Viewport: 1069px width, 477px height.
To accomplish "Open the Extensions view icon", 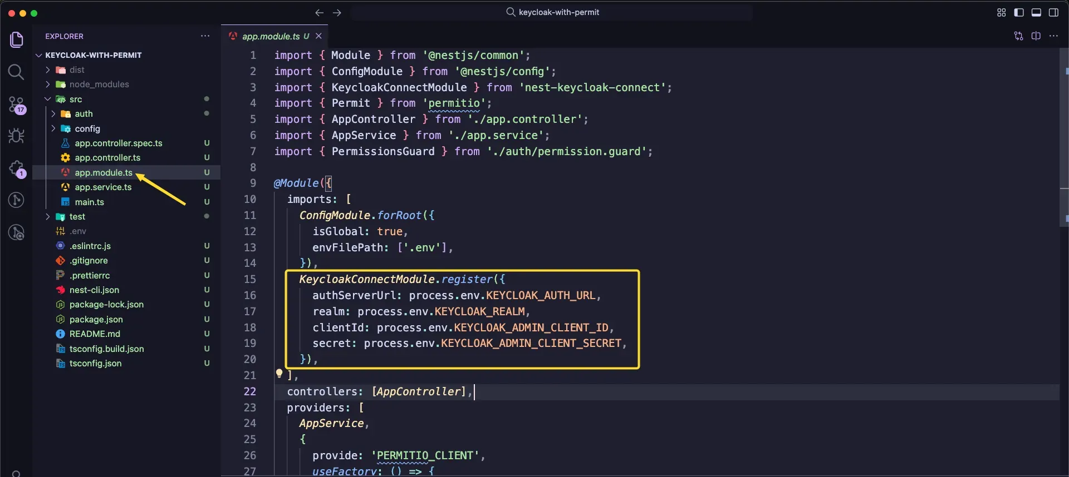I will coord(16,168).
